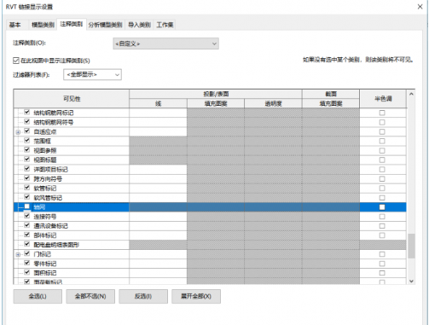Click the 可见性 column header
The width and height of the screenshot is (429, 325).
point(72,99)
